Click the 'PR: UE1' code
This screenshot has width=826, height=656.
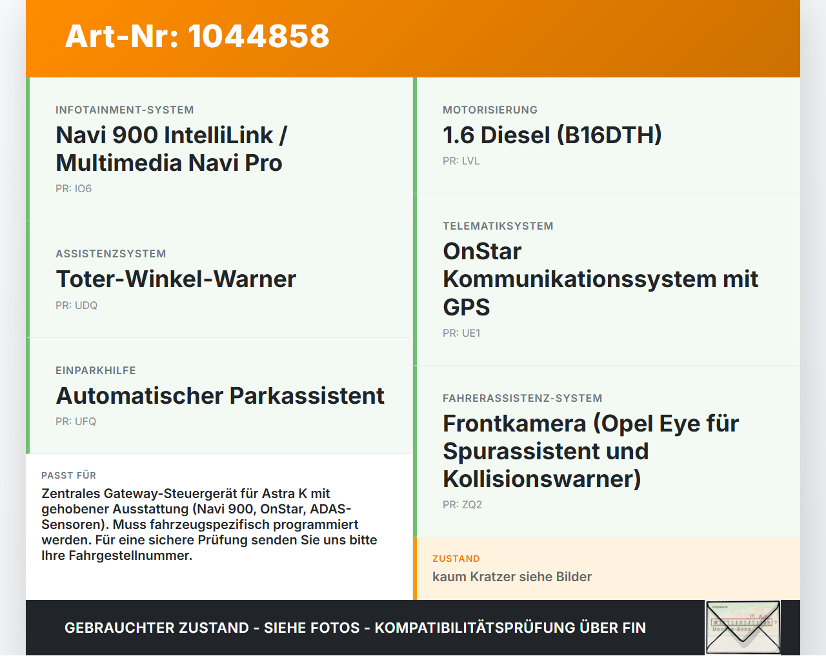[x=461, y=333]
